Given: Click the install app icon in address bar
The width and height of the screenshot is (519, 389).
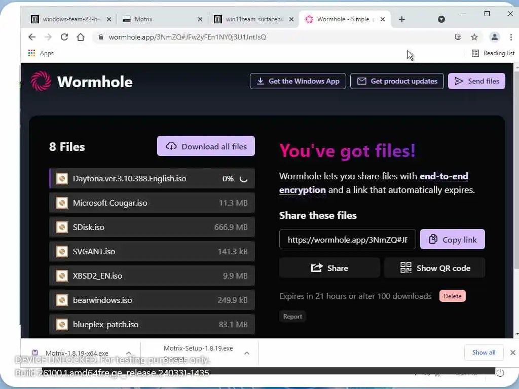Looking at the screenshot, I should point(458,37).
